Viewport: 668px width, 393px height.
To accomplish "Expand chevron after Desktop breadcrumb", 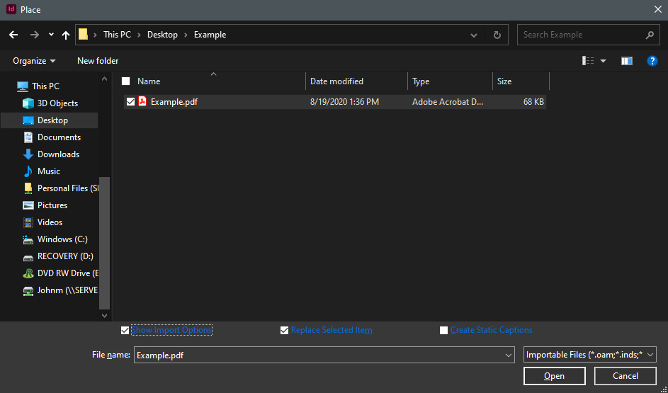I will click(x=186, y=35).
